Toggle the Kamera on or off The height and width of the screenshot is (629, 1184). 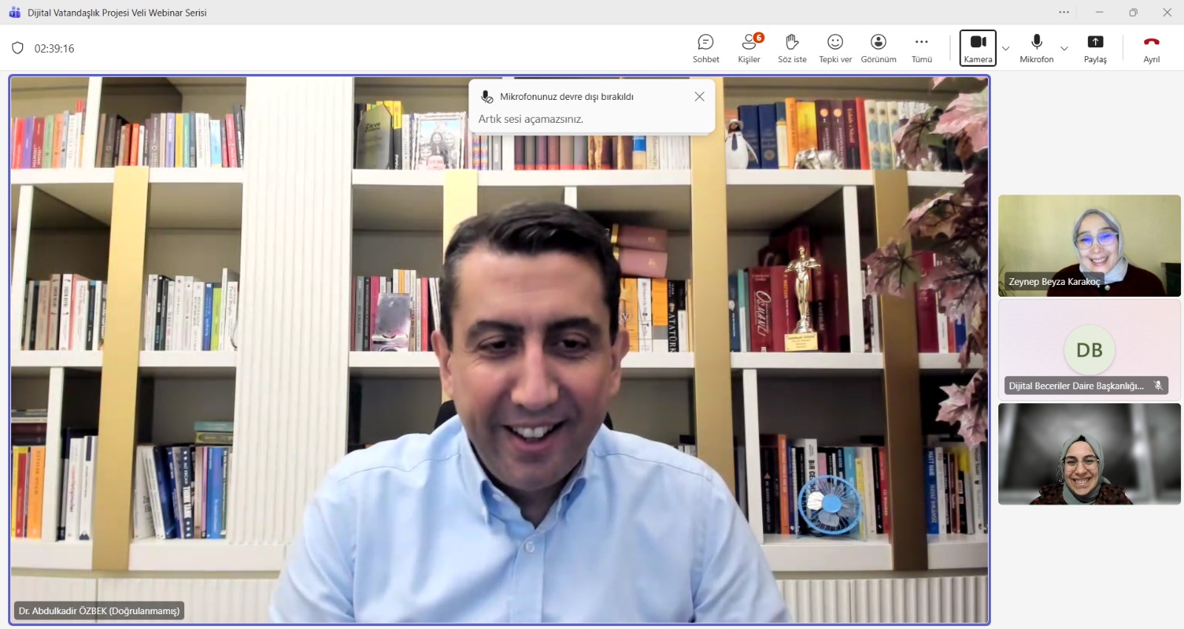(978, 48)
